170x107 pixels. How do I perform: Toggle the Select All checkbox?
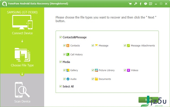pyautogui.click(x=61, y=86)
